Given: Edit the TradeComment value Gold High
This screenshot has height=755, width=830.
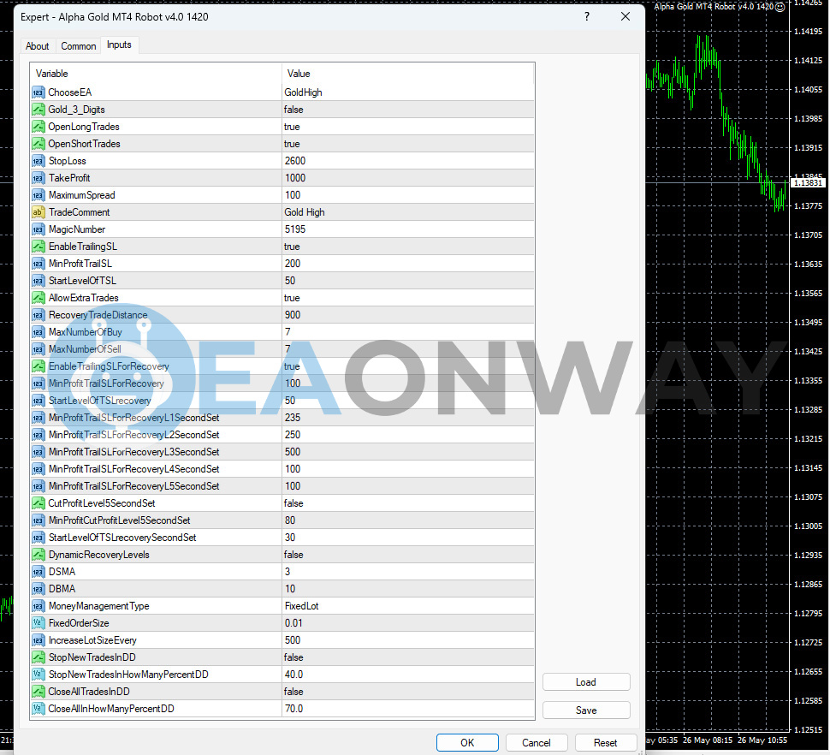Looking at the screenshot, I should tap(408, 212).
